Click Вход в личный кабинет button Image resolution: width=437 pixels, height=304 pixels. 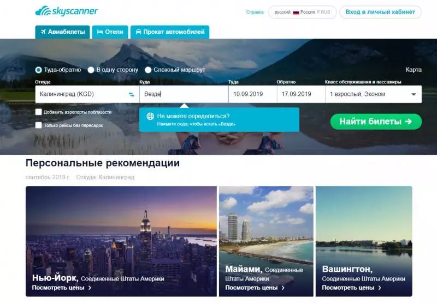(x=380, y=12)
